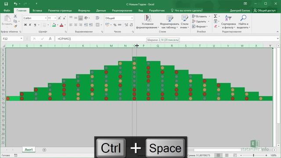Click the Общий доступ share button
This screenshot has width=281, height=158.
264,11
